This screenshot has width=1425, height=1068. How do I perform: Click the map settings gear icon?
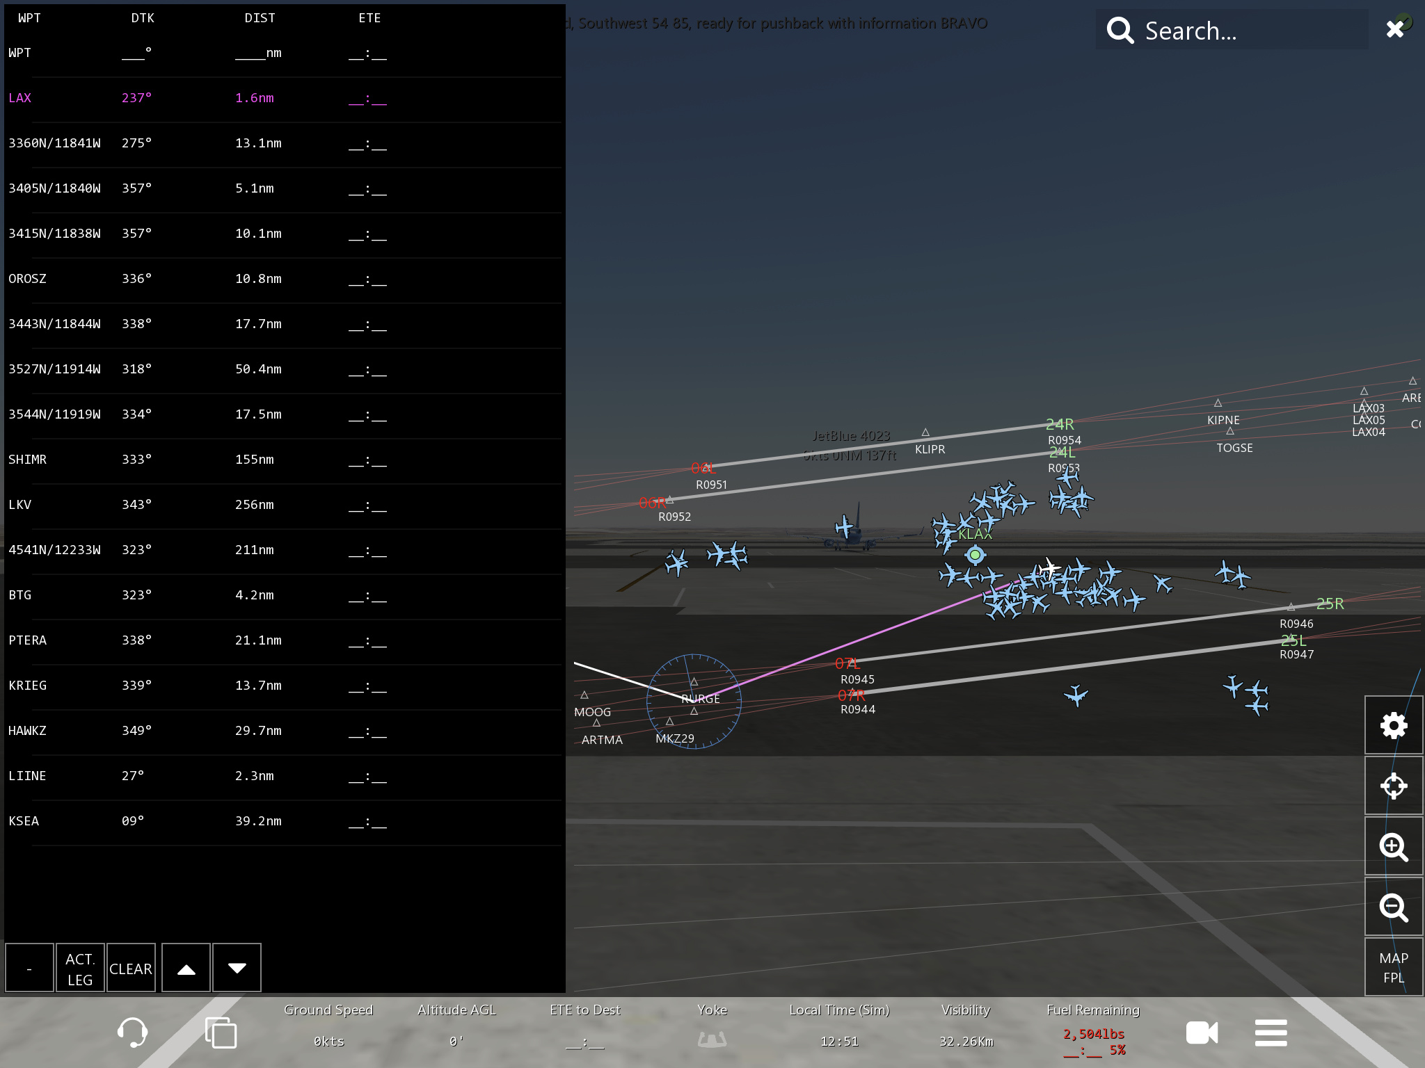pyautogui.click(x=1393, y=726)
